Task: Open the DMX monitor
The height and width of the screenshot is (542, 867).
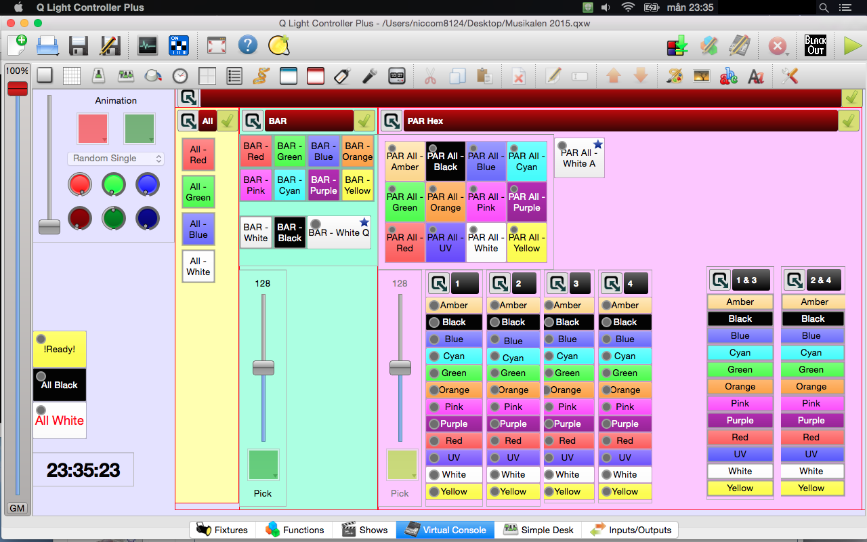Action: pos(148,45)
